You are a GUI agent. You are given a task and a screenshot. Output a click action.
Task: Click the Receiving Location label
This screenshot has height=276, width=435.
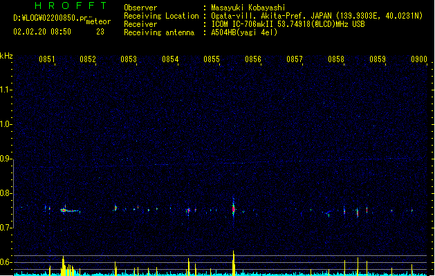[161, 16]
